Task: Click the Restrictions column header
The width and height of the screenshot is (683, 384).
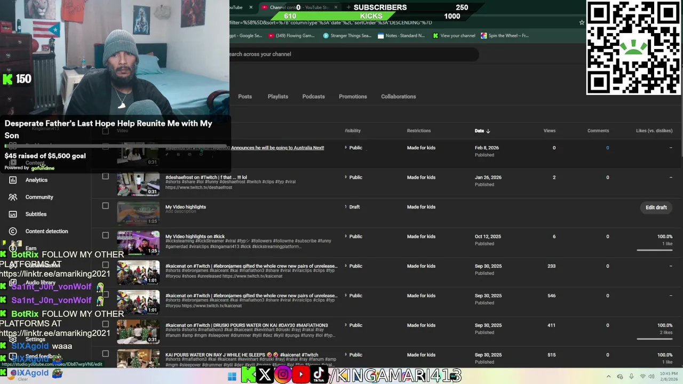Action: click(419, 131)
